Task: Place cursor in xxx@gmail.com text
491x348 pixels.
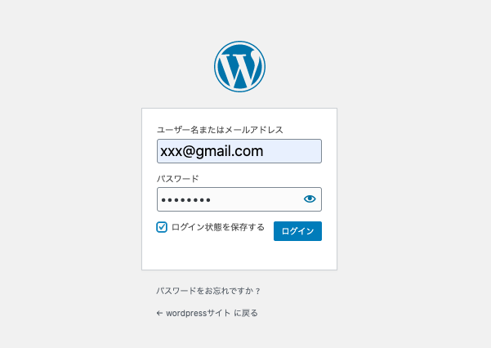Action: tap(212, 151)
